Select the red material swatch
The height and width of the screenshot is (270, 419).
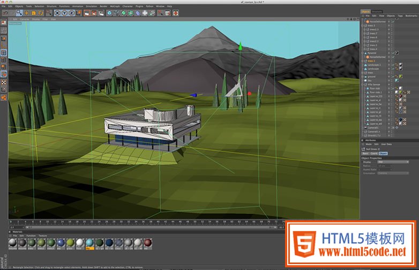(x=148, y=243)
